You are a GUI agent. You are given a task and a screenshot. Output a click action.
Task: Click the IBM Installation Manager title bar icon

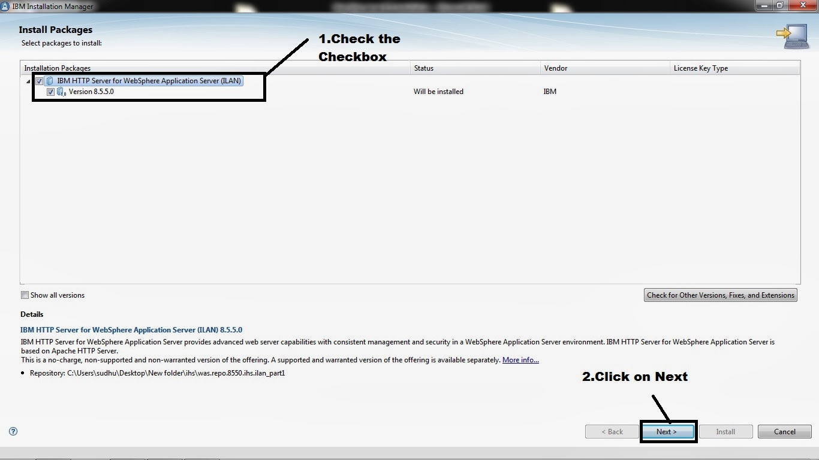point(5,6)
